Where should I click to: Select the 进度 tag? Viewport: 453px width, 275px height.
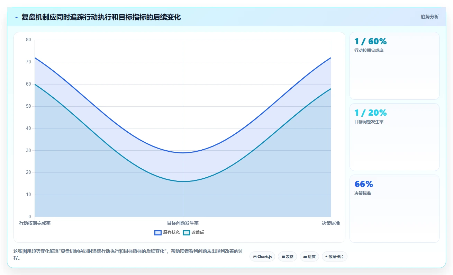(x=309, y=257)
